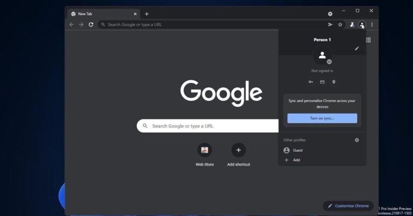Viewport: 413px width, 216px height.
Task: Click the Google logo
Action: 221,93
